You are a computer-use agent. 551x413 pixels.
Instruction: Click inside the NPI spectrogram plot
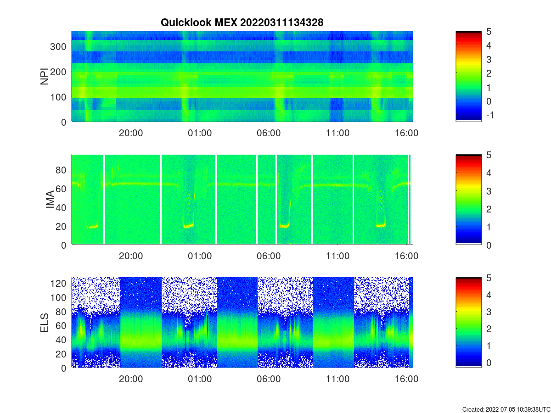tap(242, 77)
